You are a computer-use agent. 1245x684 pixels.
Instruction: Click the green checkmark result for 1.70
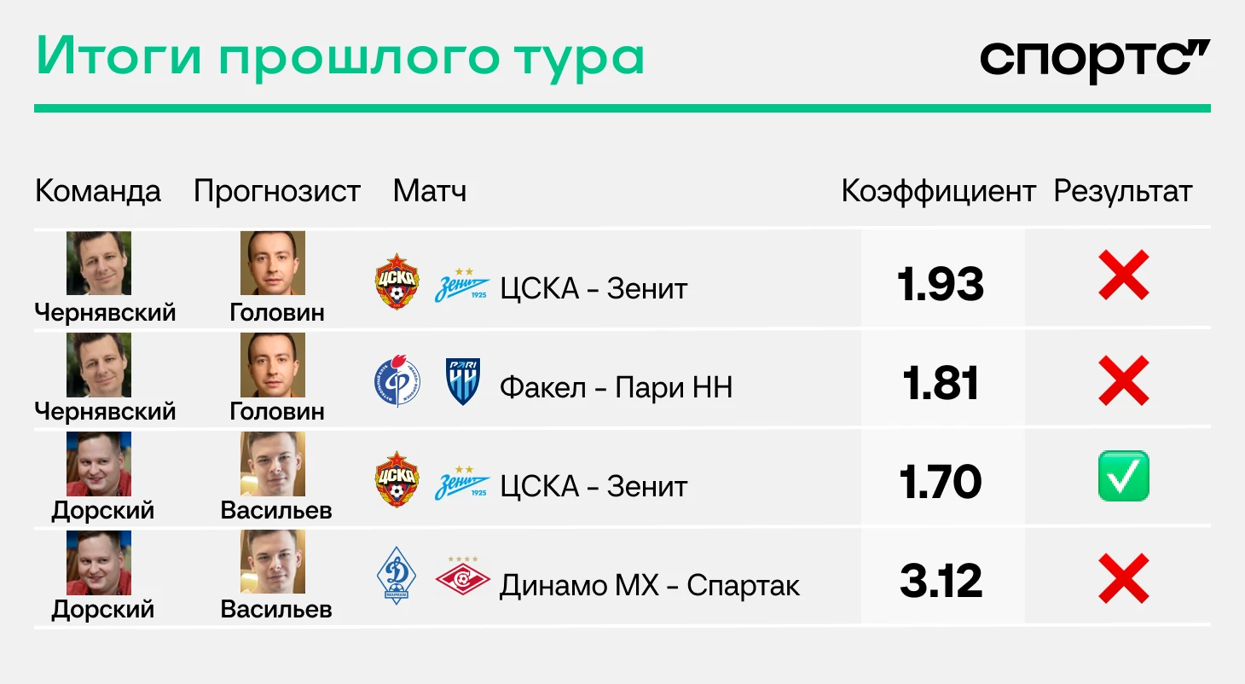point(1123,476)
